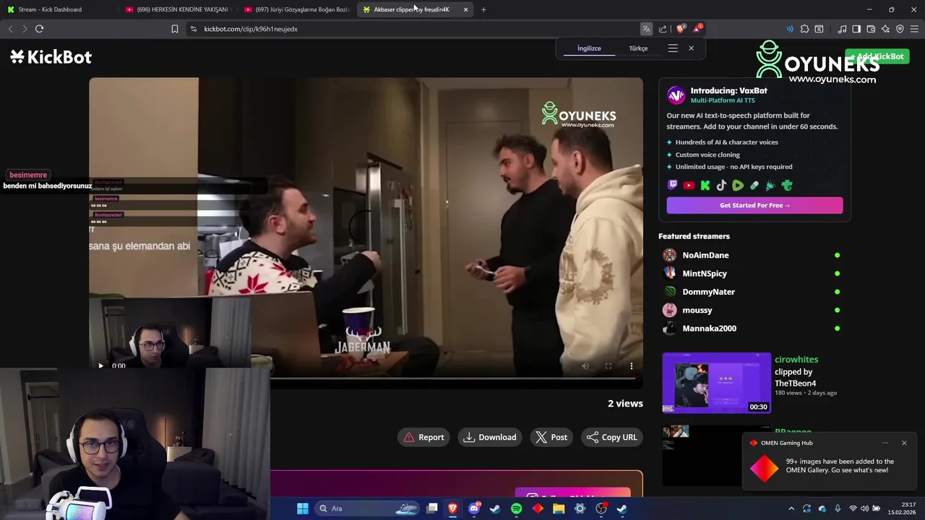Toggle the browser sidebar panel icon
Image resolution: width=925 pixels, height=520 pixels.
point(856,29)
